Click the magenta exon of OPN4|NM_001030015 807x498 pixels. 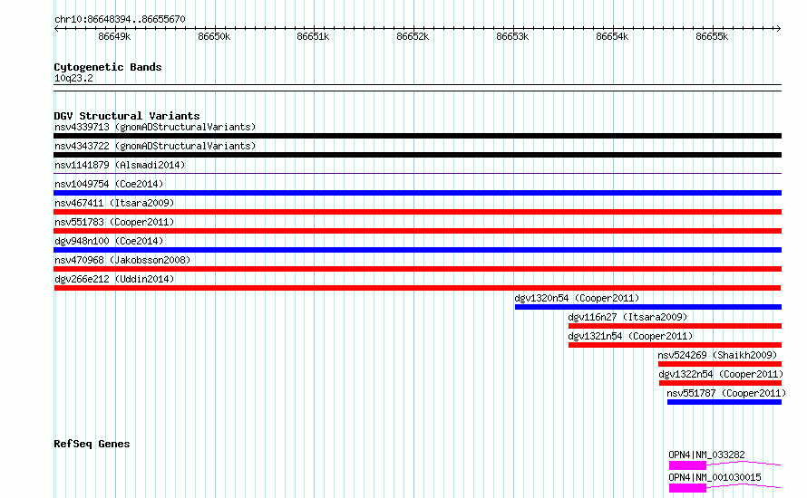[x=687, y=488]
